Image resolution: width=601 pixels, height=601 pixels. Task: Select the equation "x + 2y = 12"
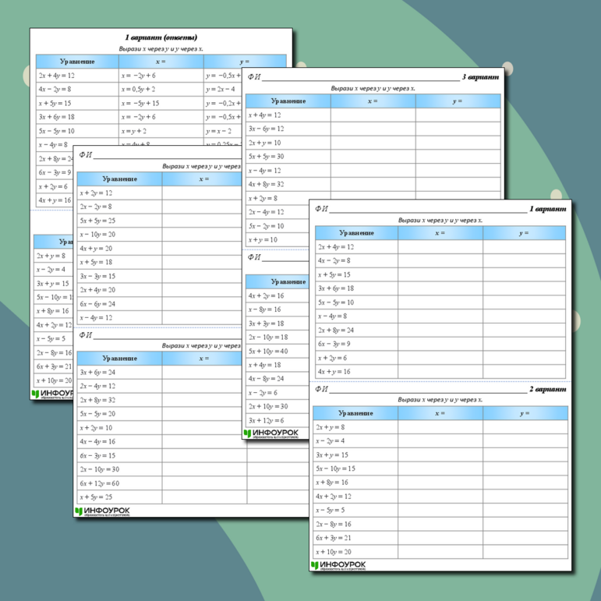point(96,193)
